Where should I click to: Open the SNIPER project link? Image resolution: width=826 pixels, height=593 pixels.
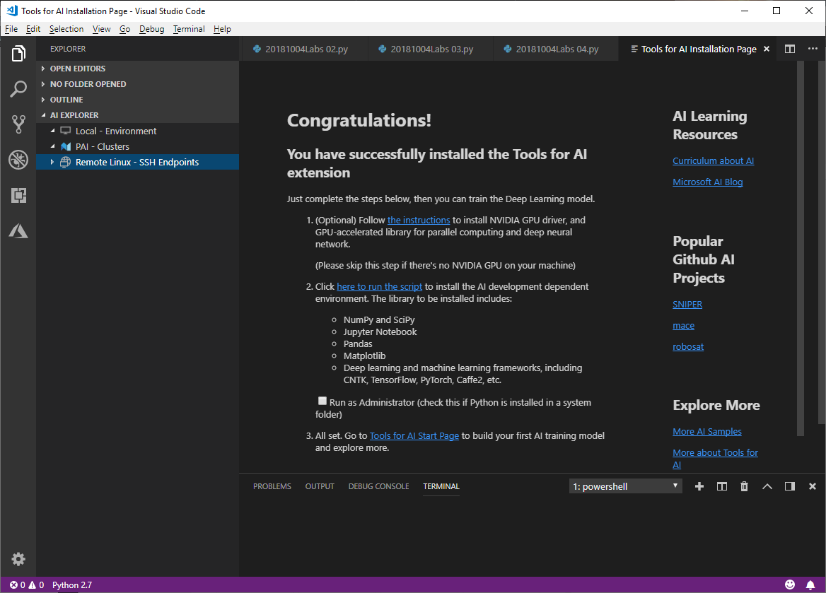[x=687, y=305]
